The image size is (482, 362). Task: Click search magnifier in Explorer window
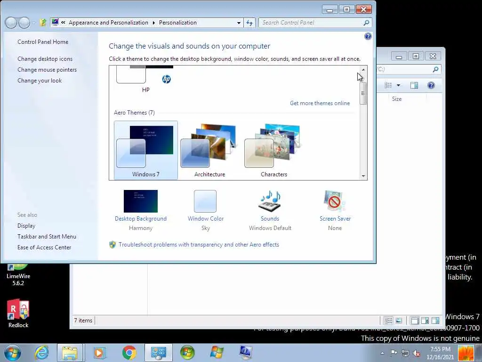(435, 70)
